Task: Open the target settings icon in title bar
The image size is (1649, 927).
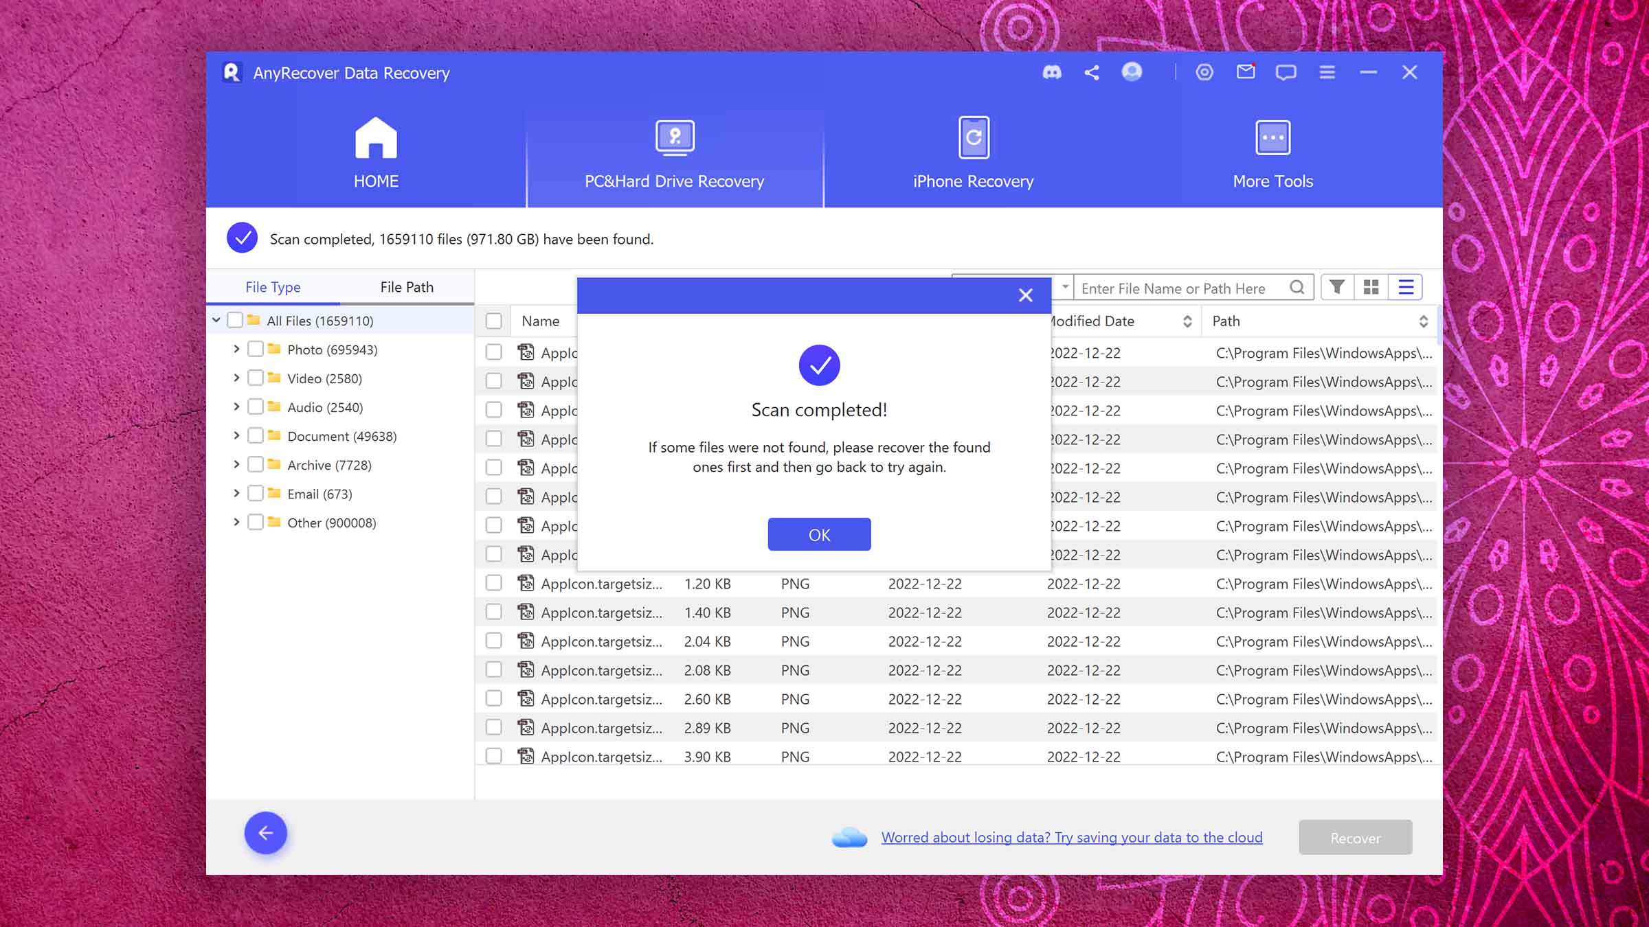Action: (x=1204, y=72)
